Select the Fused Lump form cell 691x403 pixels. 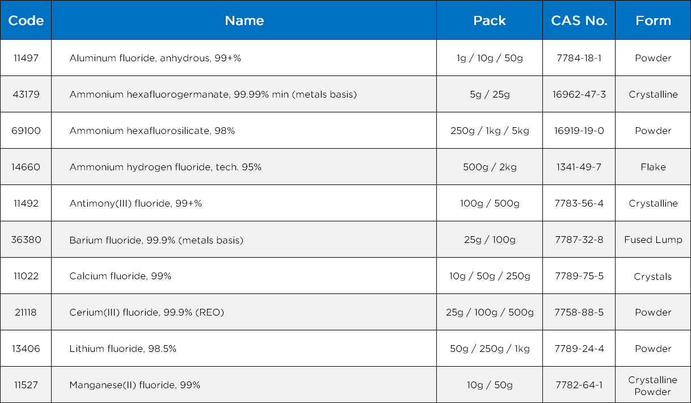pyautogui.click(x=653, y=240)
